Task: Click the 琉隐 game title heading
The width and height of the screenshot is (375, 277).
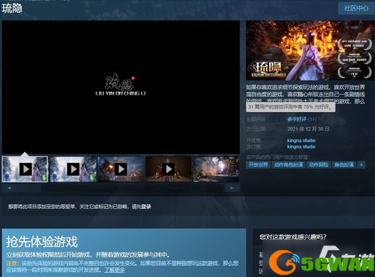Action: 12,8
